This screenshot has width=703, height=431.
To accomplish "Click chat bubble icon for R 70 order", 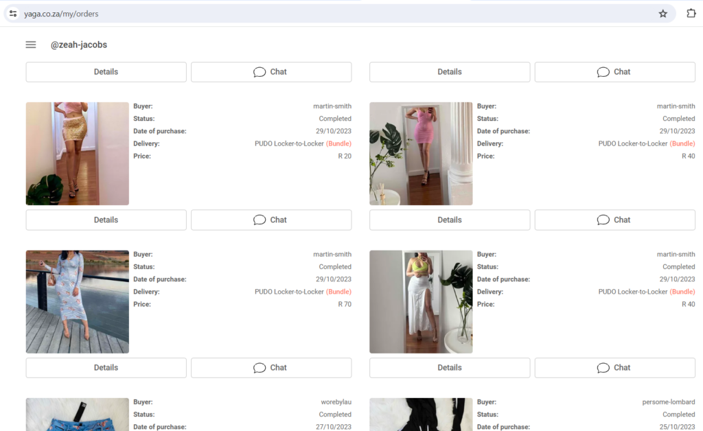I will [260, 368].
